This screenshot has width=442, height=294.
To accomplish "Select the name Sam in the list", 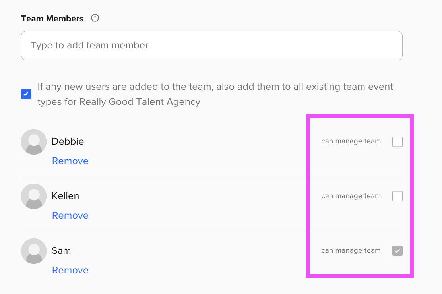I will [61, 251].
